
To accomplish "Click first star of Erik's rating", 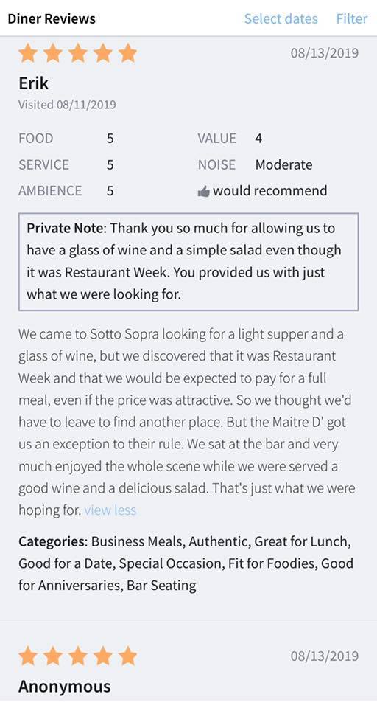I will click(28, 53).
